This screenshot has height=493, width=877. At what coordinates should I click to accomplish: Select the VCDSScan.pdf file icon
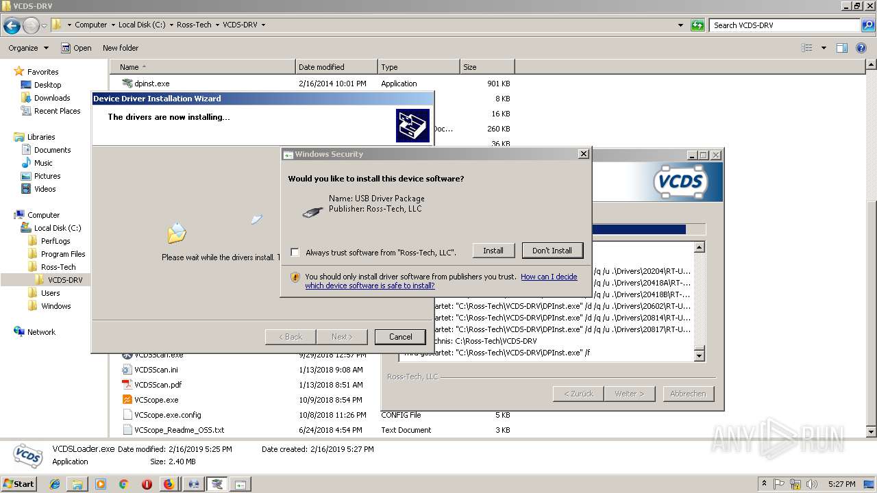coord(127,385)
